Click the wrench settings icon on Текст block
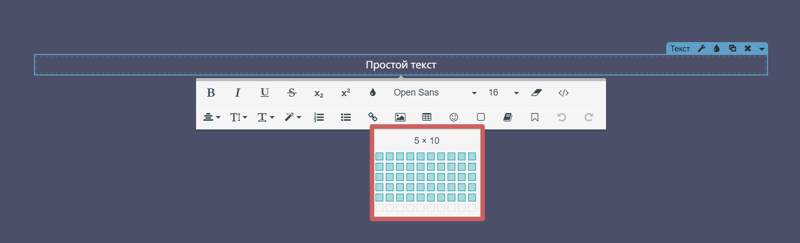The width and height of the screenshot is (800, 243). pos(701,48)
